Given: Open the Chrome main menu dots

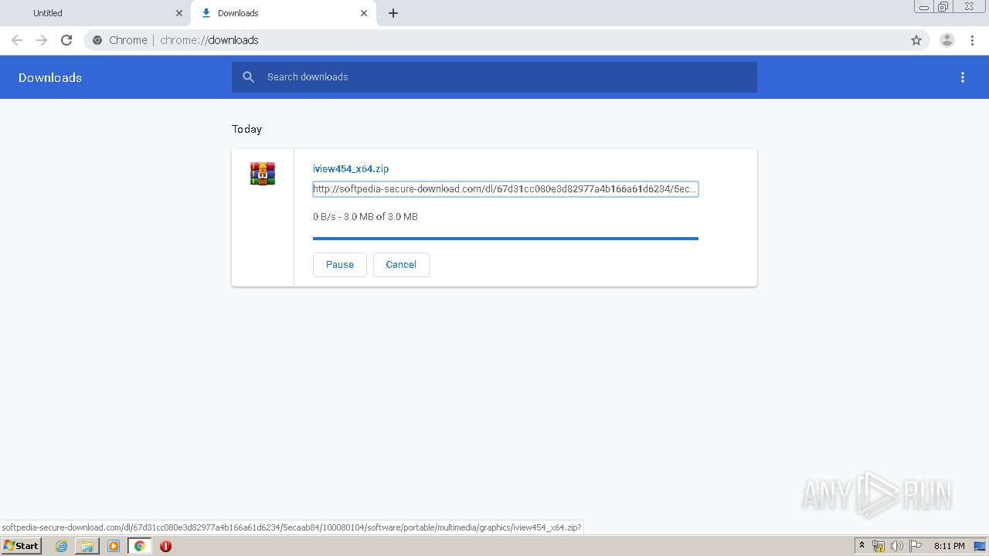Looking at the screenshot, I should pyautogui.click(x=972, y=40).
